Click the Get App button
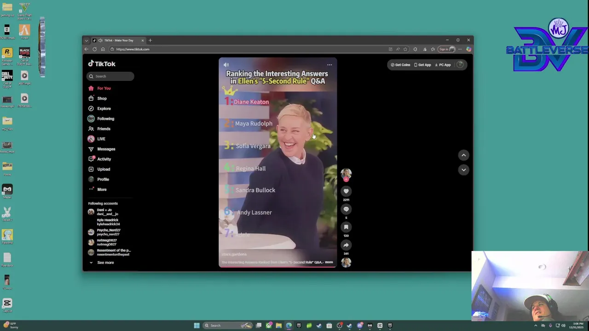589x331 pixels. click(422, 65)
